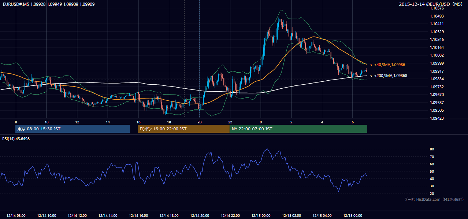Click bottom date label 12/14 18:00
The width and height of the screenshot is (468, 219).
click(x=169, y=216)
